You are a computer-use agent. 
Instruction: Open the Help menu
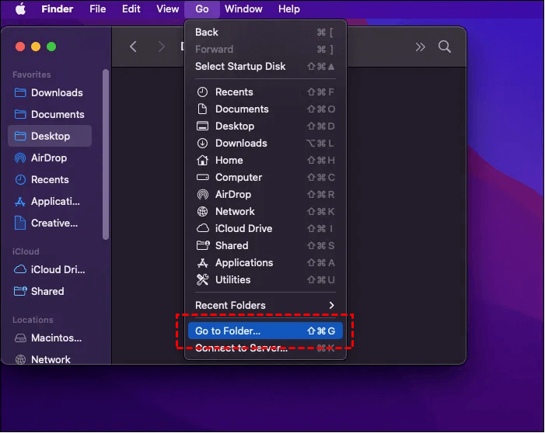pyautogui.click(x=289, y=9)
